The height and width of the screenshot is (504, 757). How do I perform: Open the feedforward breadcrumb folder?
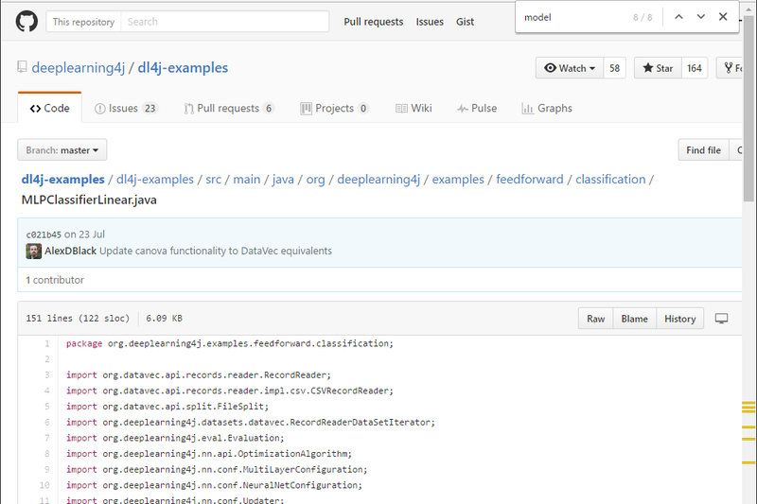[530, 180]
